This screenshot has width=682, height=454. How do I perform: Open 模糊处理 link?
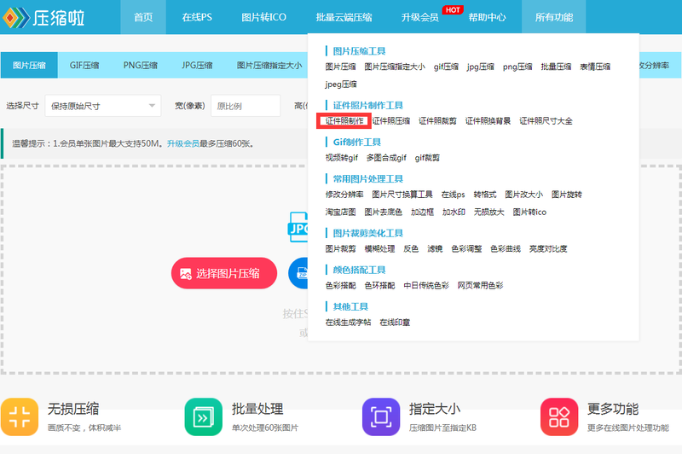pos(379,248)
